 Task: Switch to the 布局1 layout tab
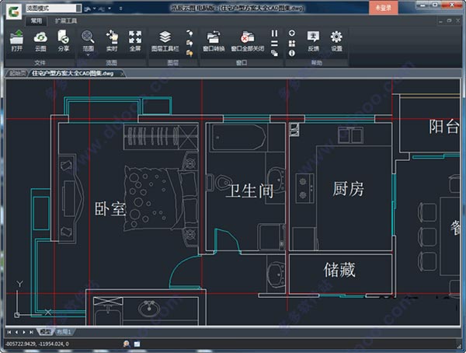click(x=64, y=332)
